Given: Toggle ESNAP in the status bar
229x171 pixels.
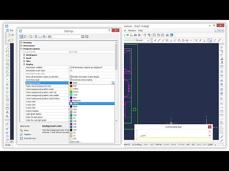Looking at the screenshot, I should click(x=173, y=144).
